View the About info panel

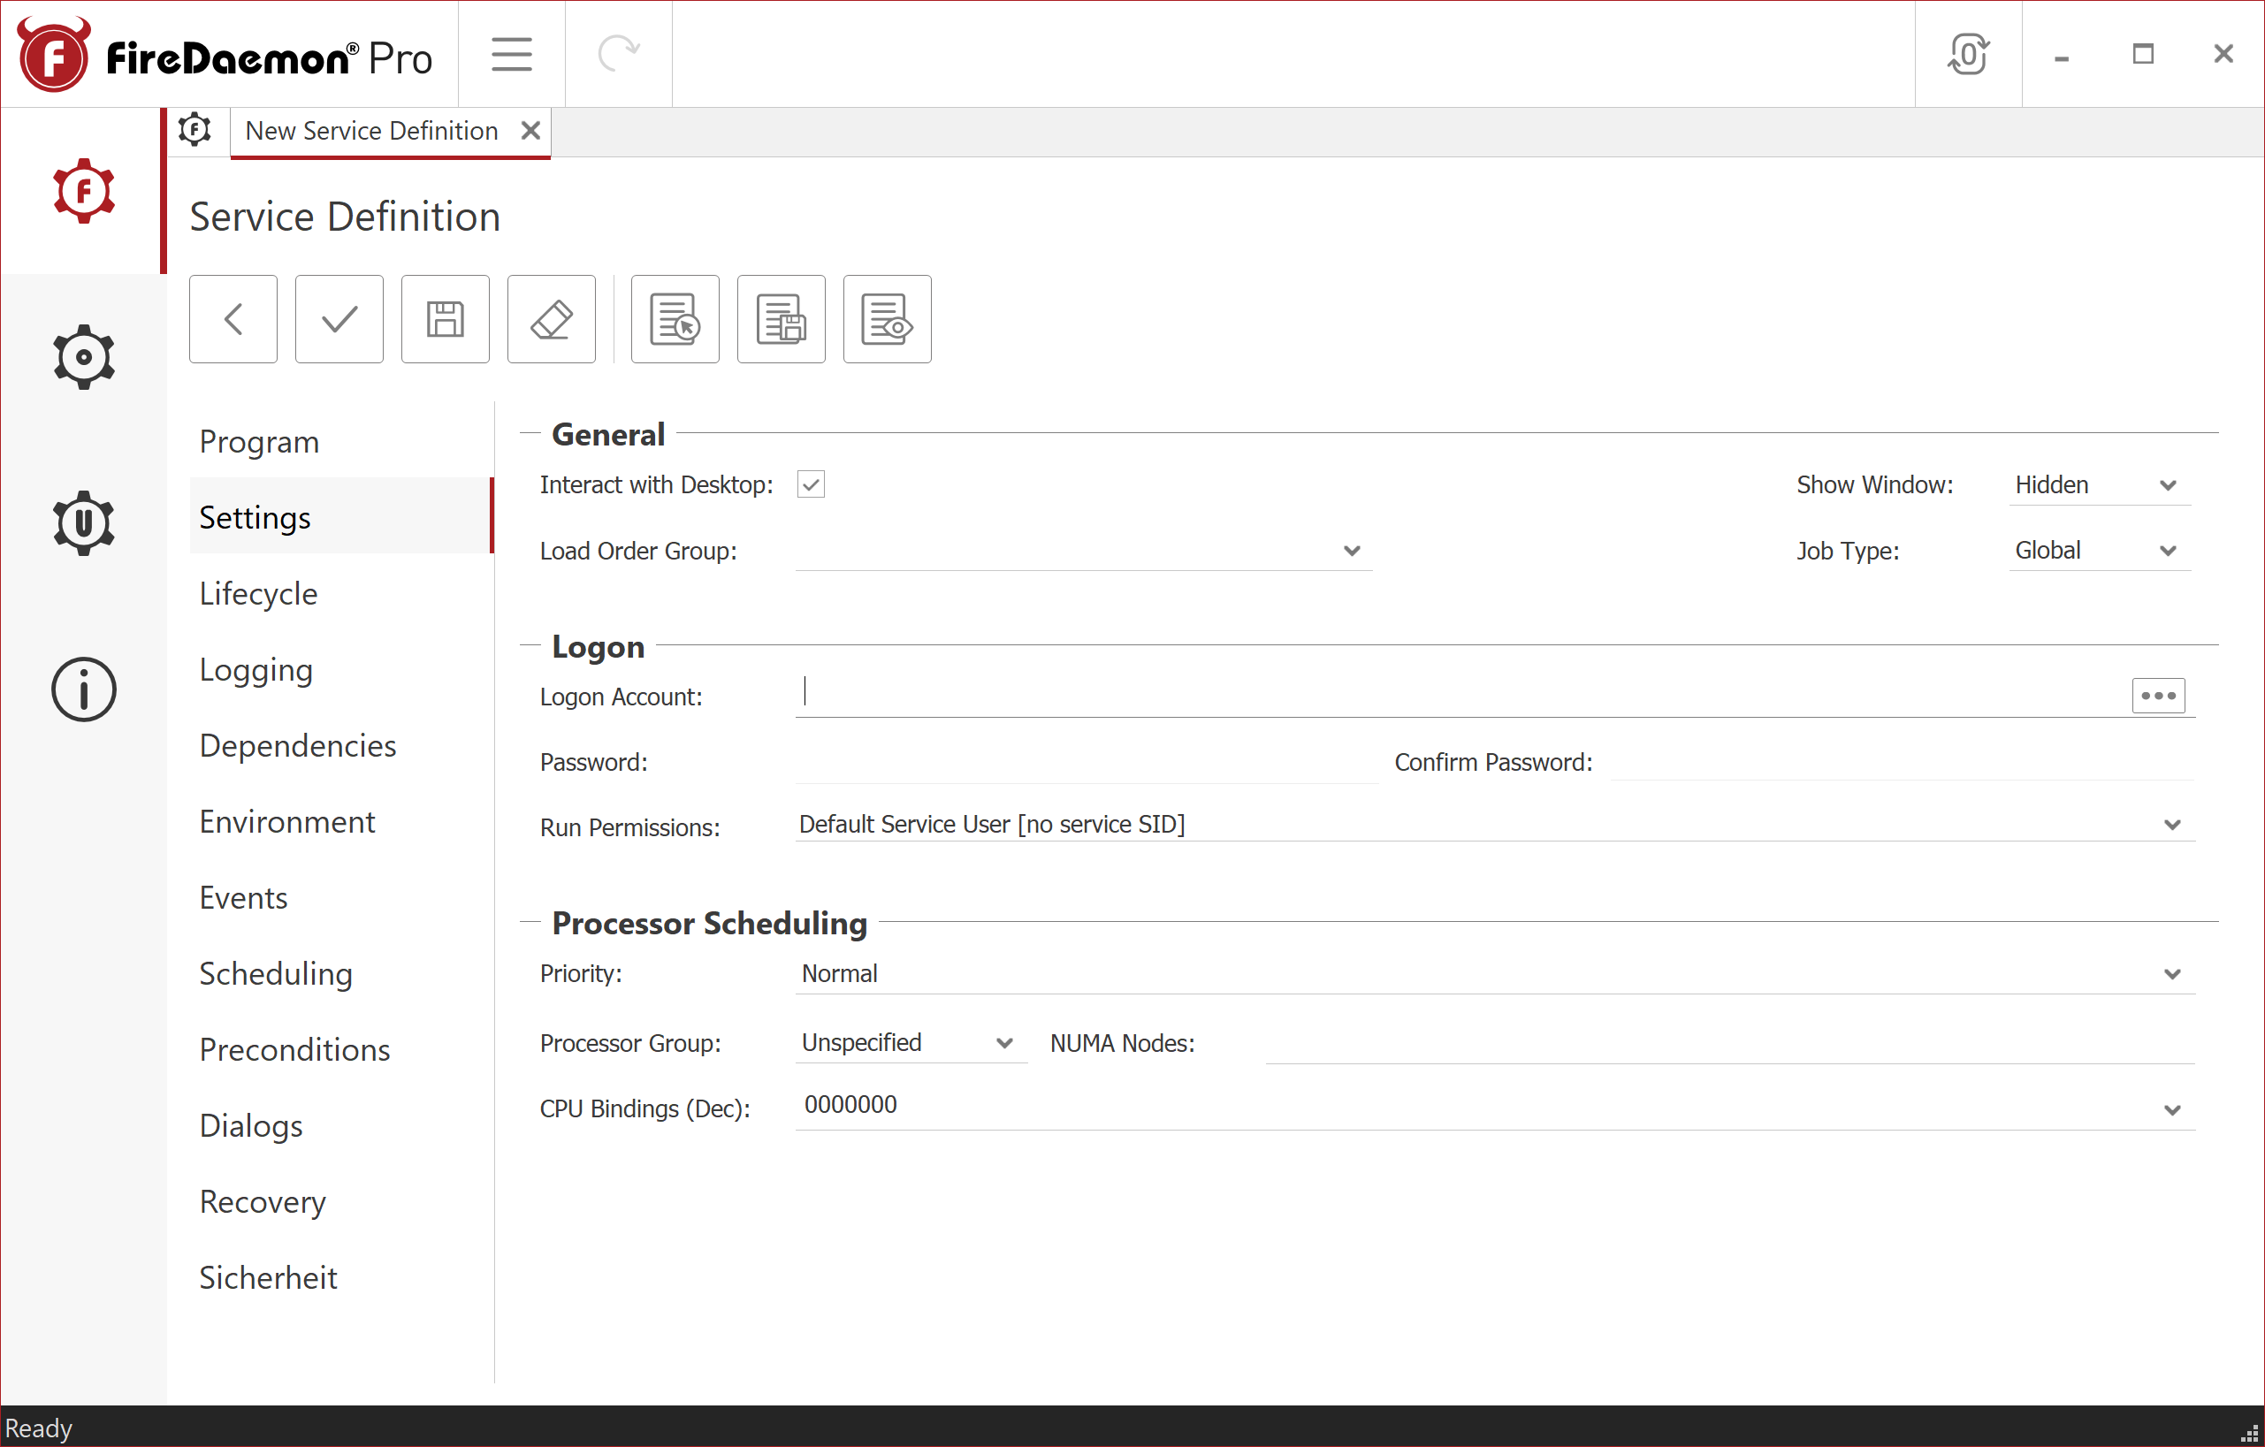coord(84,689)
